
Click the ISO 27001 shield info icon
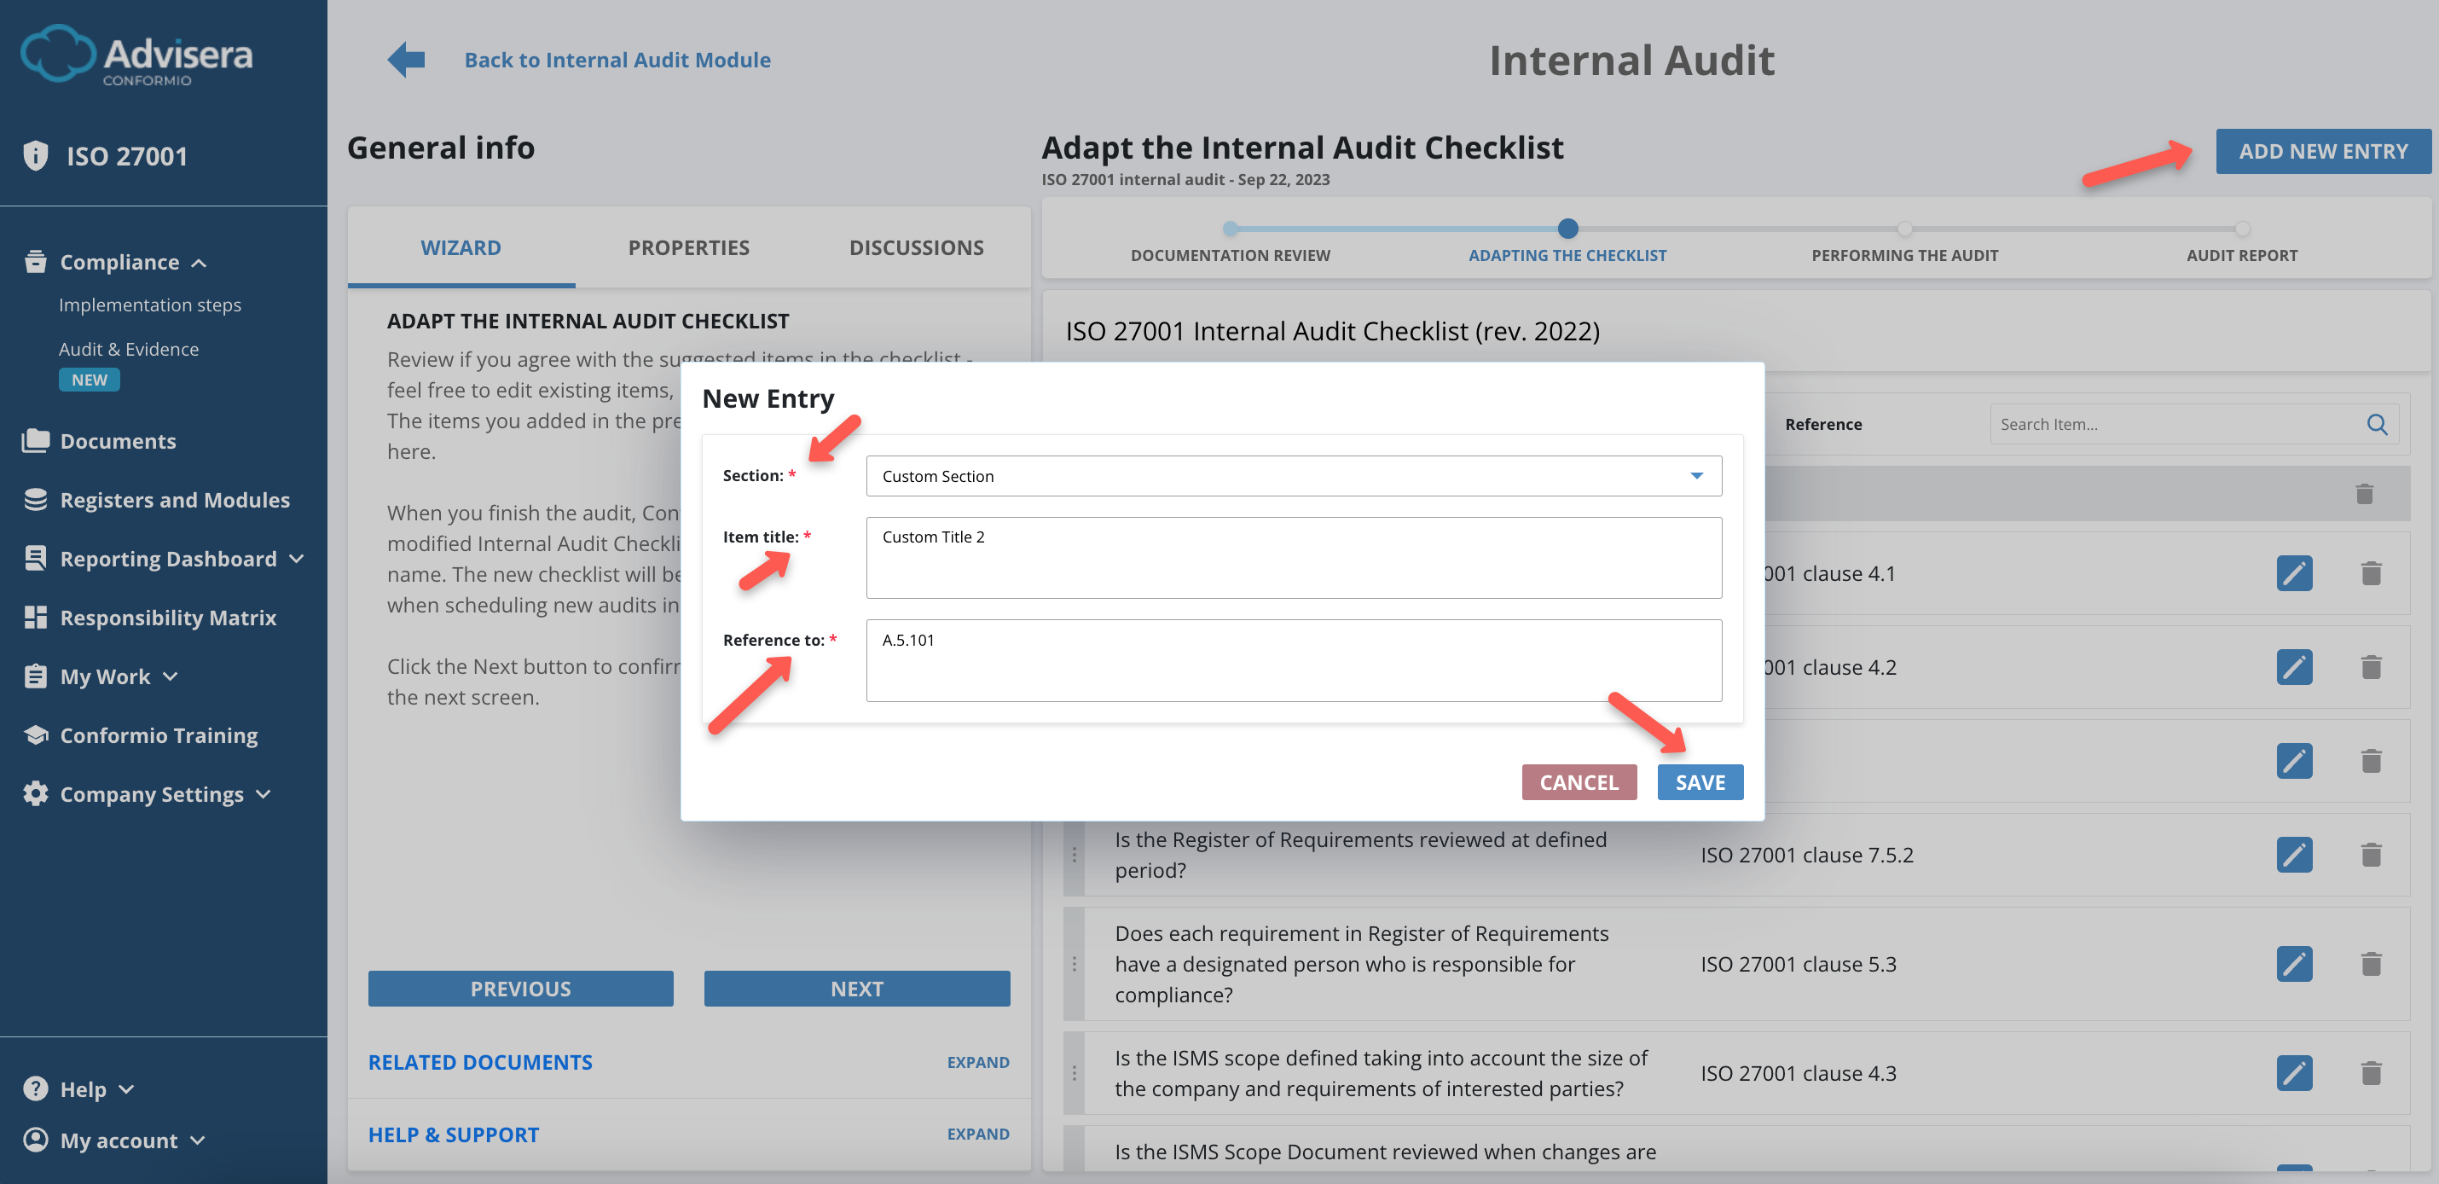pyautogui.click(x=35, y=154)
